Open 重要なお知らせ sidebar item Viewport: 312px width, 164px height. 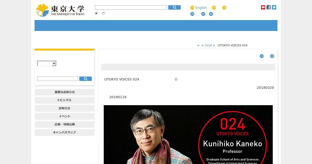tap(64, 92)
